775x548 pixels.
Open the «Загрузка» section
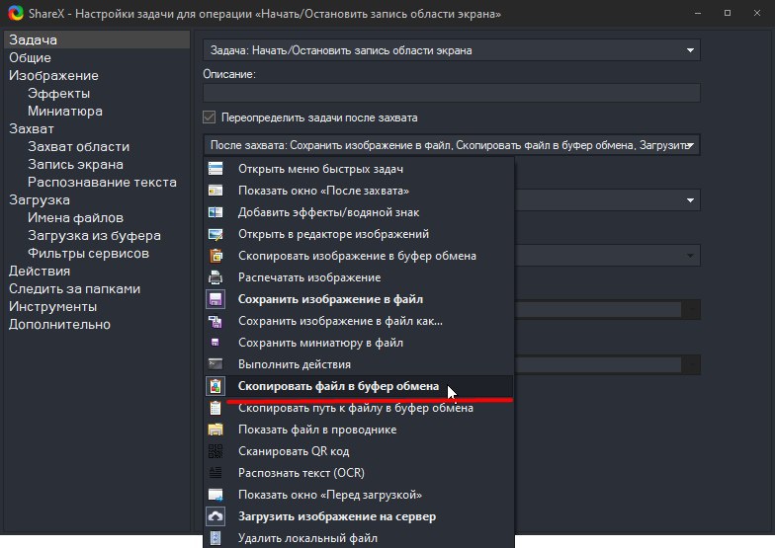click(x=40, y=199)
